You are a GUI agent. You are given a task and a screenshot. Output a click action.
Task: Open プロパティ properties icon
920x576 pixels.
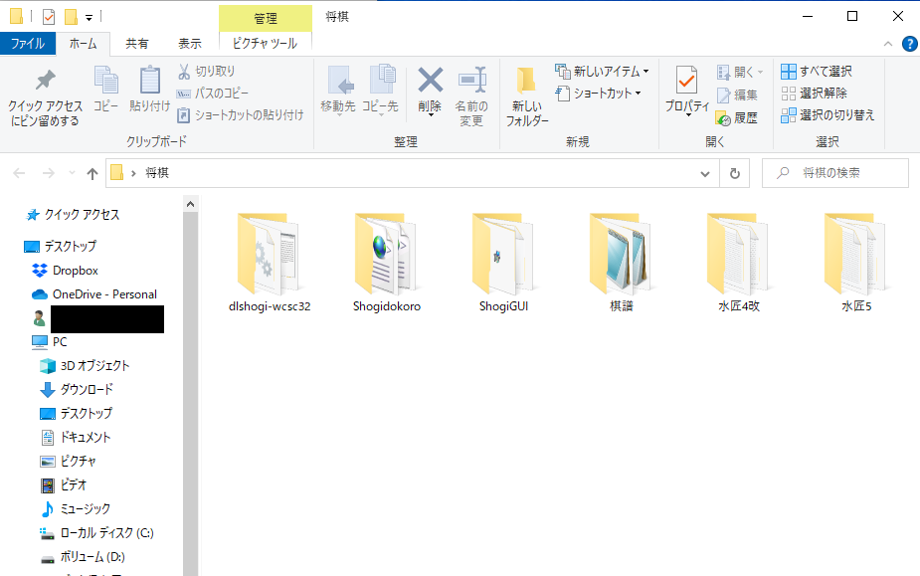point(686,80)
